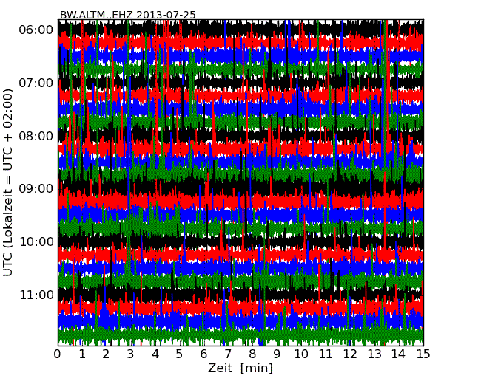Click the plot title BW.ALTM..EHZ 2013-07-25
This screenshot has height=384, width=481.
(127, 15)
